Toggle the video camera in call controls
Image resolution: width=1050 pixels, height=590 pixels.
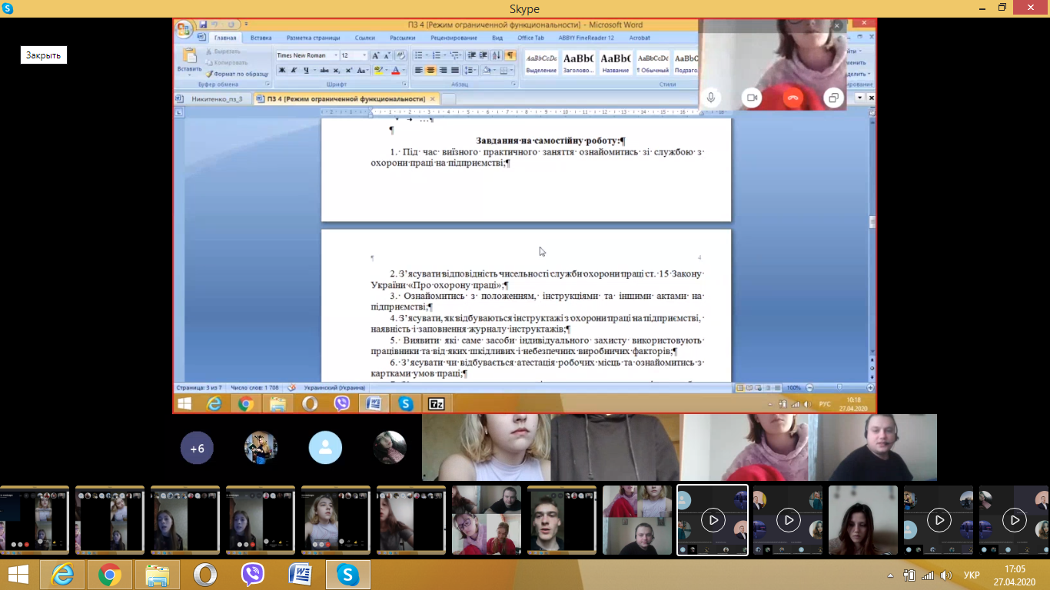coord(751,98)
